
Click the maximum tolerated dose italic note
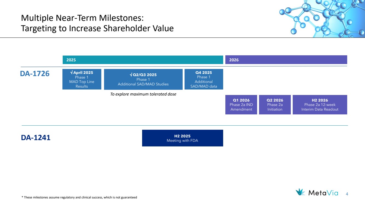(143, 94)
